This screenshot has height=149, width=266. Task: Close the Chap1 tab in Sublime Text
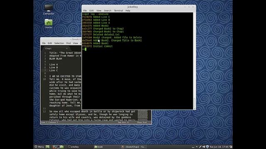tap(66, 48)
